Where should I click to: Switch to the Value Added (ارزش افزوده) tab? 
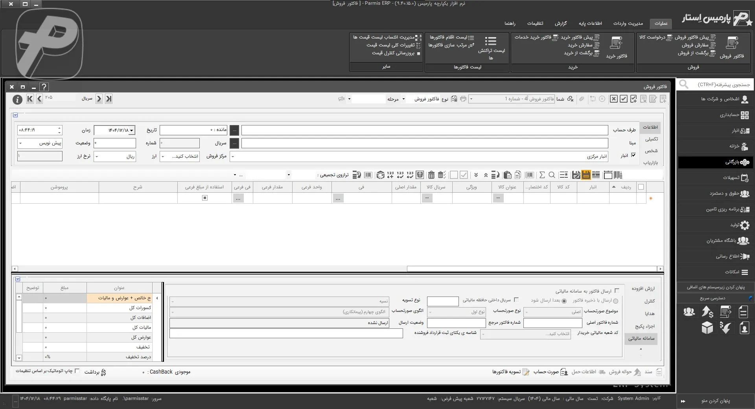[x=643, y=289]
